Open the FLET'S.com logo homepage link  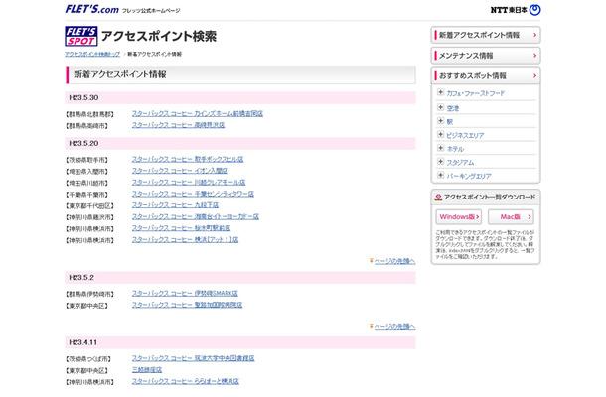click(92, 9)
